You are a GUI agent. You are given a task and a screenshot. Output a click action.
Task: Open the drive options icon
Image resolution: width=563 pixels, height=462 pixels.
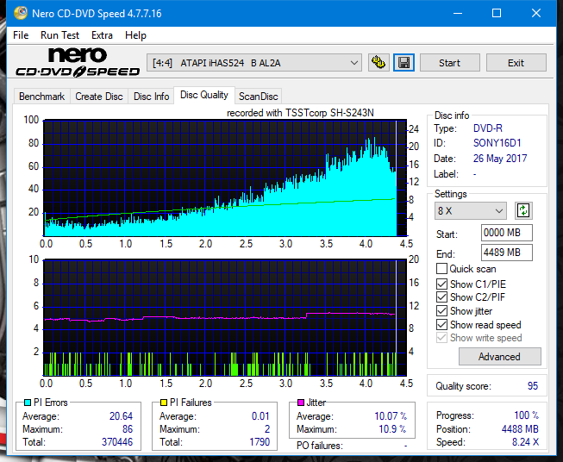[378, 63]
